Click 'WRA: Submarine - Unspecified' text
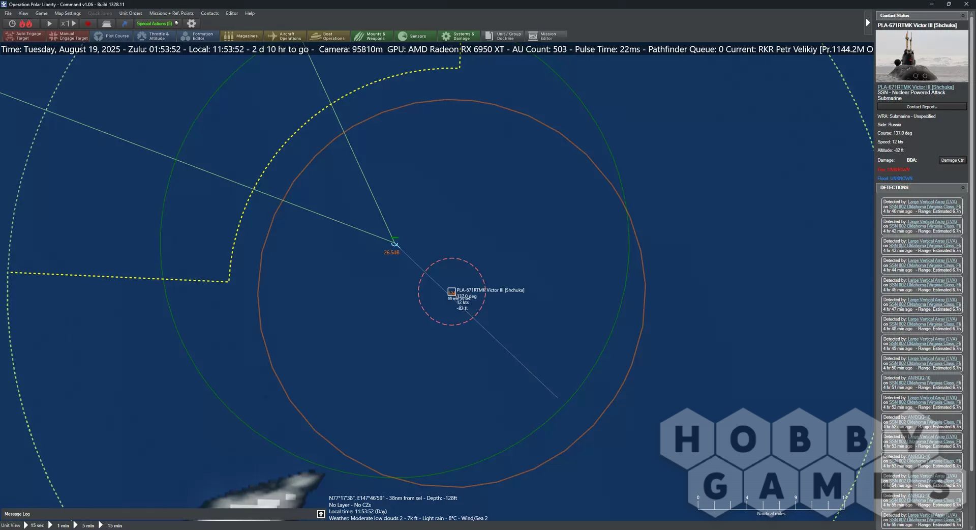The image size is (976, 530). (x=906, y=116)
